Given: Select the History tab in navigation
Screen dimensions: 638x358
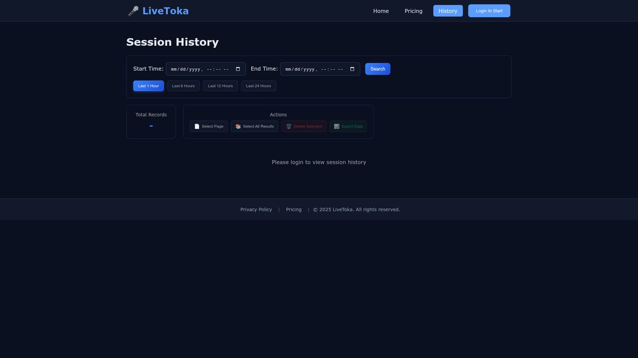Looking at the screenshot, I should click(448, 11).
